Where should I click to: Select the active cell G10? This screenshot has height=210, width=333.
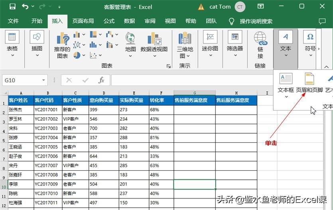195,184
